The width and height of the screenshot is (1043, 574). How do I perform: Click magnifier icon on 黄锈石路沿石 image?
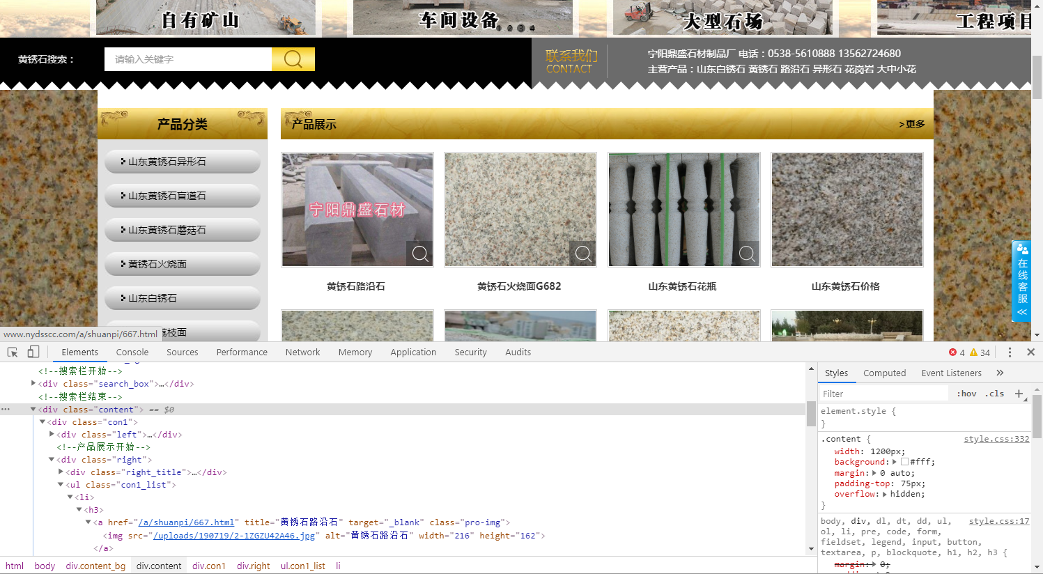[x=420, y=254]
